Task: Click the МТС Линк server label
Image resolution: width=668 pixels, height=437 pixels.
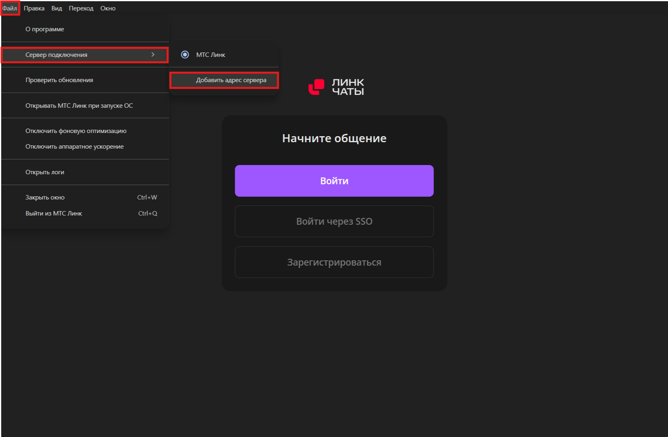Action: tap(210, 55)
